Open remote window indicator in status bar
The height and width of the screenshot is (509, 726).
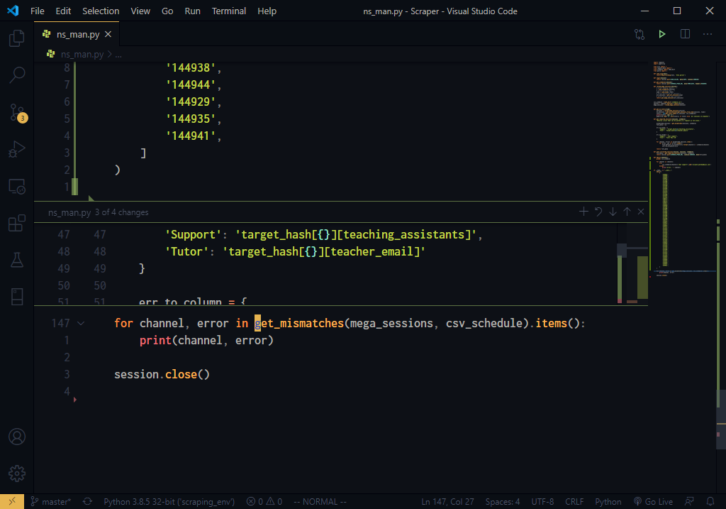point(12,502)
